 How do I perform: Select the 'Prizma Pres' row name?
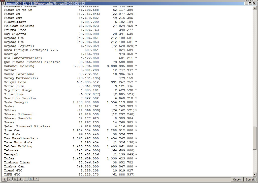pyautogui.click(x=15, y=30)
